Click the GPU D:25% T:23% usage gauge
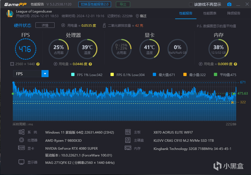The width and height of the screenshot is (251, 175). coord(121,49)
